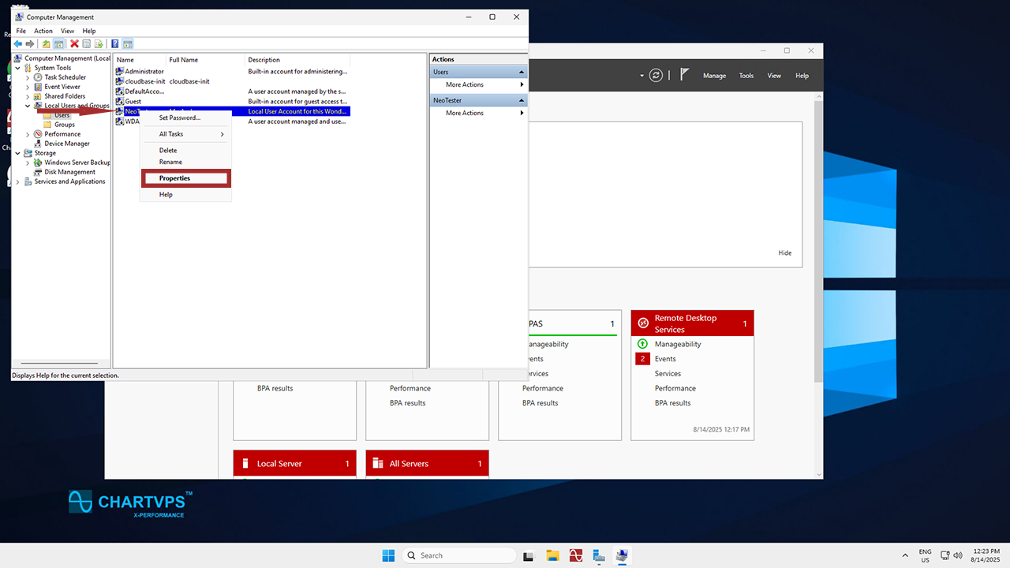Open the Server Manager notifications flag
Viewport: 1010px width, 568px height.
(x=684, y=75)
